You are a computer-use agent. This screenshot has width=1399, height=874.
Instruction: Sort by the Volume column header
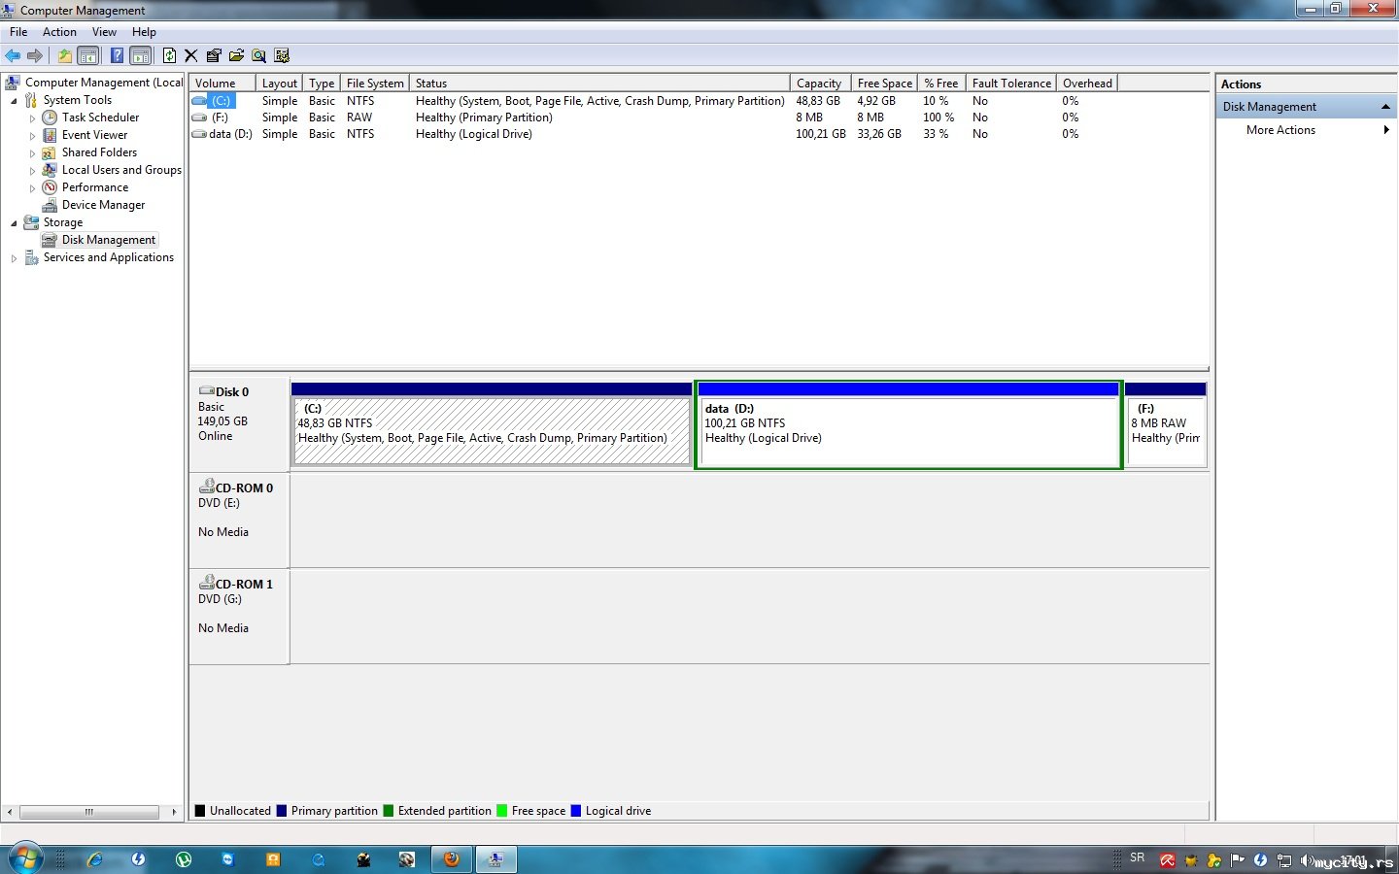point(222,84)
